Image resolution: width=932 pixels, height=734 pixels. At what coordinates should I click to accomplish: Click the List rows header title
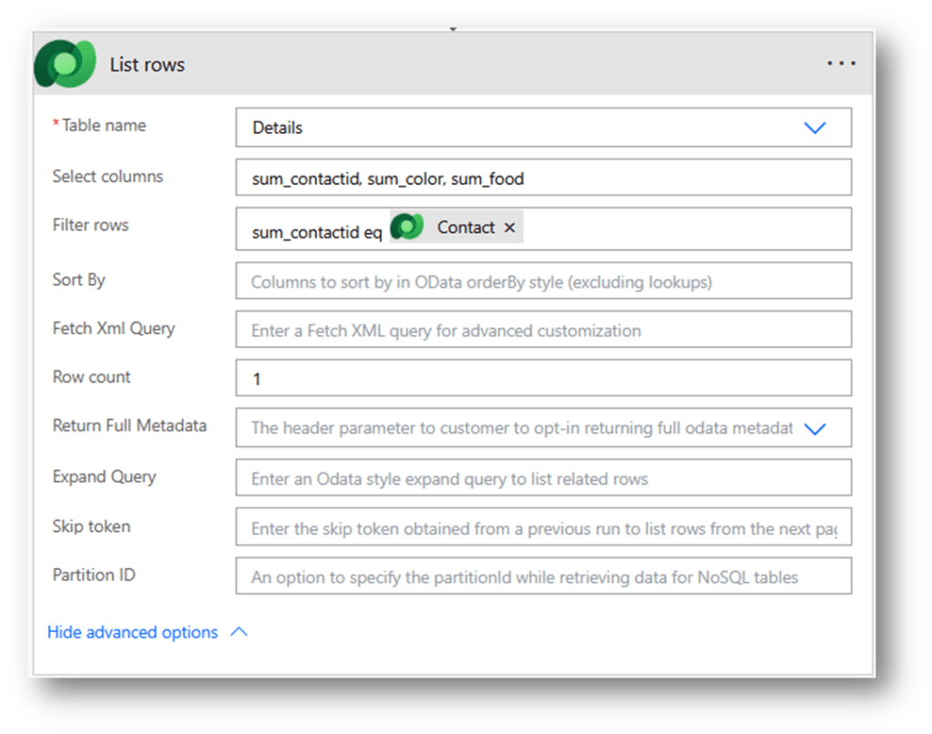[x=148, y=65]
